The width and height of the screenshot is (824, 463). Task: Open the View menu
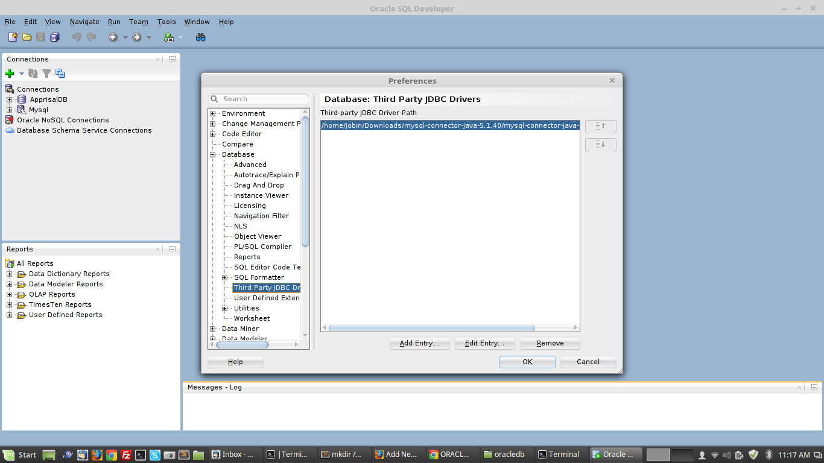(52, 22)
